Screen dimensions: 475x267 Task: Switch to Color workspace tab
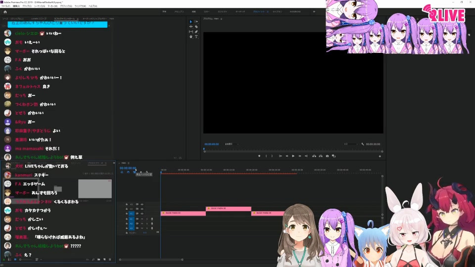click(207, 11)
